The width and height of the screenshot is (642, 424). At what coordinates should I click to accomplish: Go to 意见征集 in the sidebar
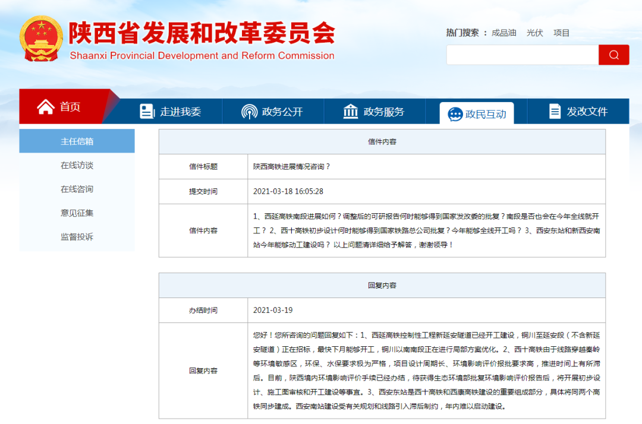pyautogui.click(x=77, y=213)
